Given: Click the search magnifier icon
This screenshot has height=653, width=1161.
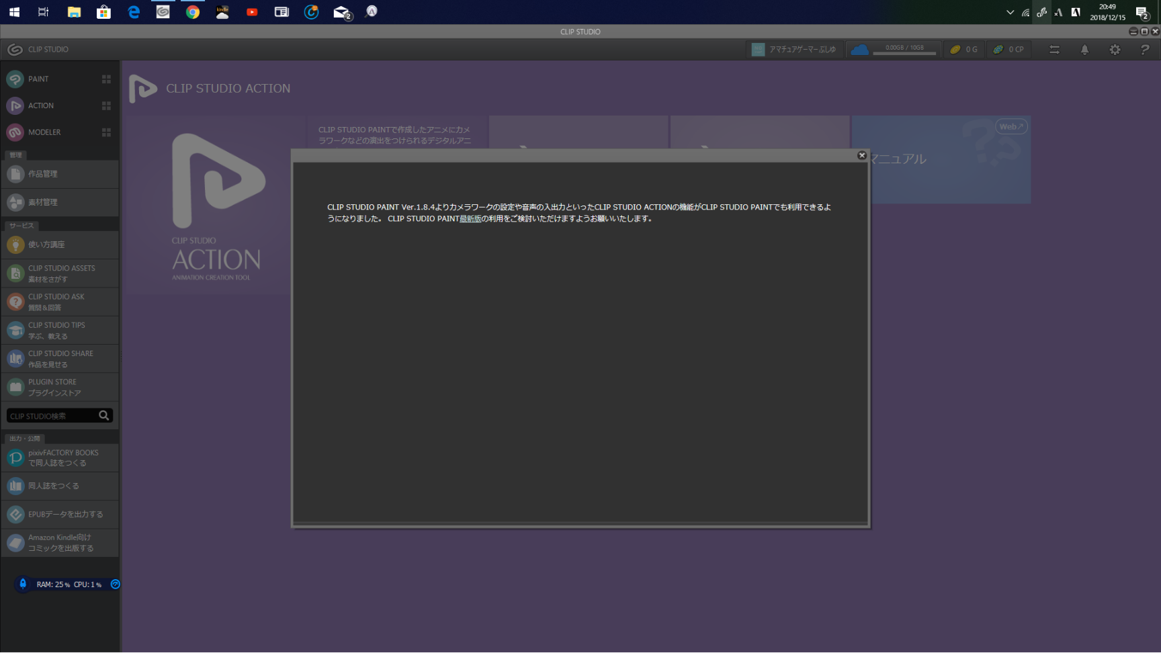Looking at the screenshot, I should pyautogui.click(x=104, y=416).
